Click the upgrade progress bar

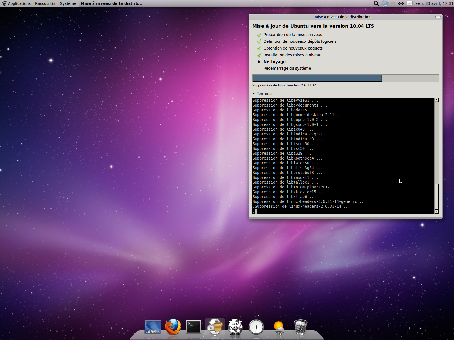(345, 78)
